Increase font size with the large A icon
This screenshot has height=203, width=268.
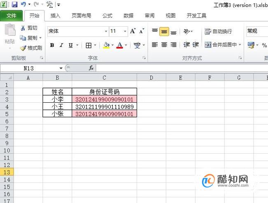coord(133,31)
